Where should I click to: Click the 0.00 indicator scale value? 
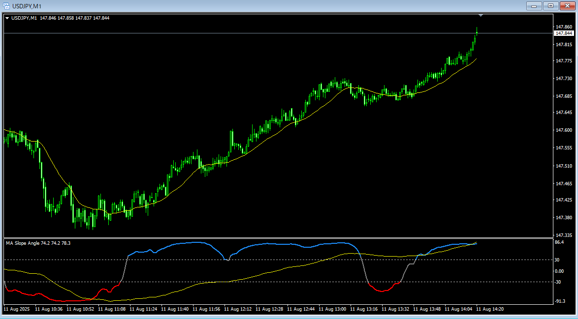click(559, 271)
